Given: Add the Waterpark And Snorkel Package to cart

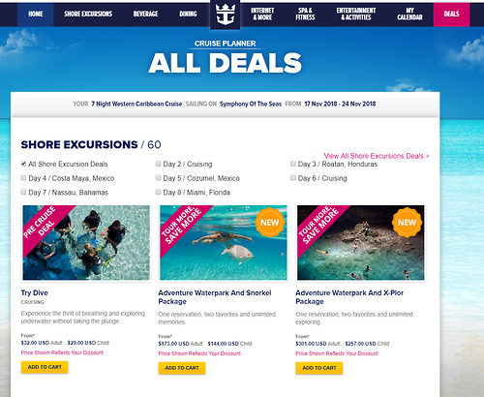Looking at the screenshot, I should [x=182, y=368].
